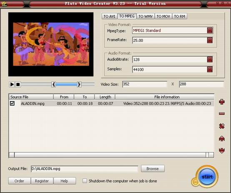Click the FrameRate value 25.00

(138, 40)
